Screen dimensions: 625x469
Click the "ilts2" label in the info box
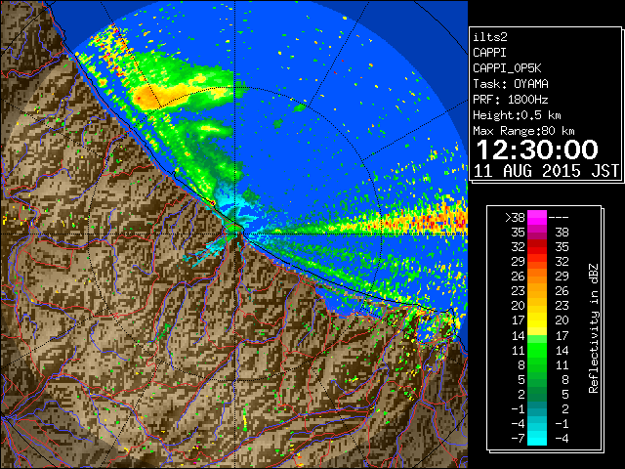point(490,37)
